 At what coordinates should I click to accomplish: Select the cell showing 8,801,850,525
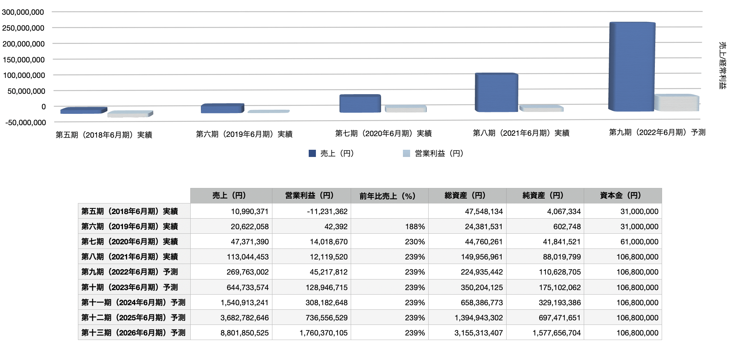point(244,333)
